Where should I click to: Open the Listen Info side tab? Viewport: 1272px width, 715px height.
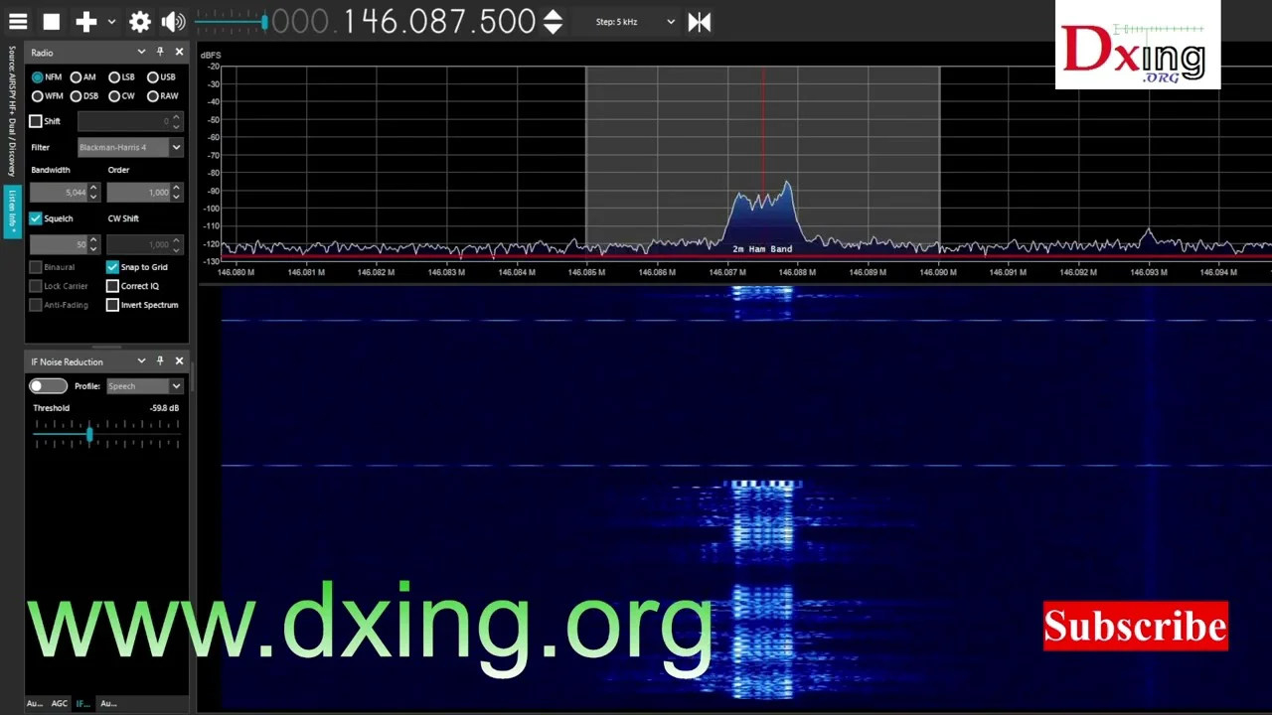click(12, 212)
